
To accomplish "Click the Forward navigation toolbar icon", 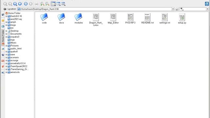I will [10, 4].
